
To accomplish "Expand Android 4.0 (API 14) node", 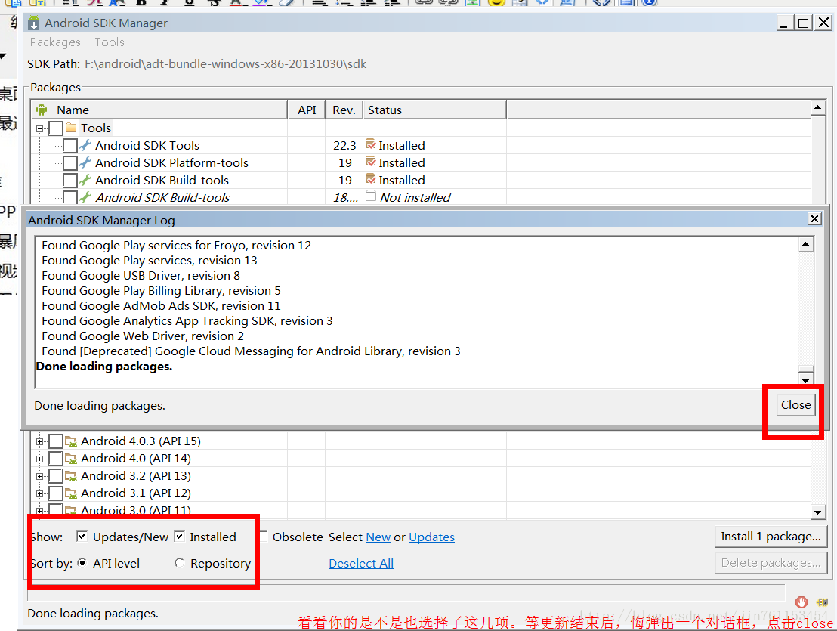I will (x=39, y=459).
